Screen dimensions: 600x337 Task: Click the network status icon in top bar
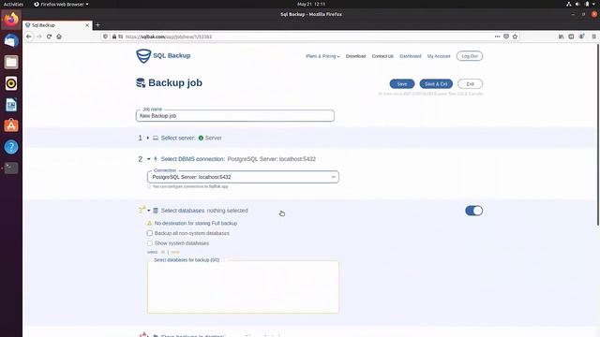(569, 4)
